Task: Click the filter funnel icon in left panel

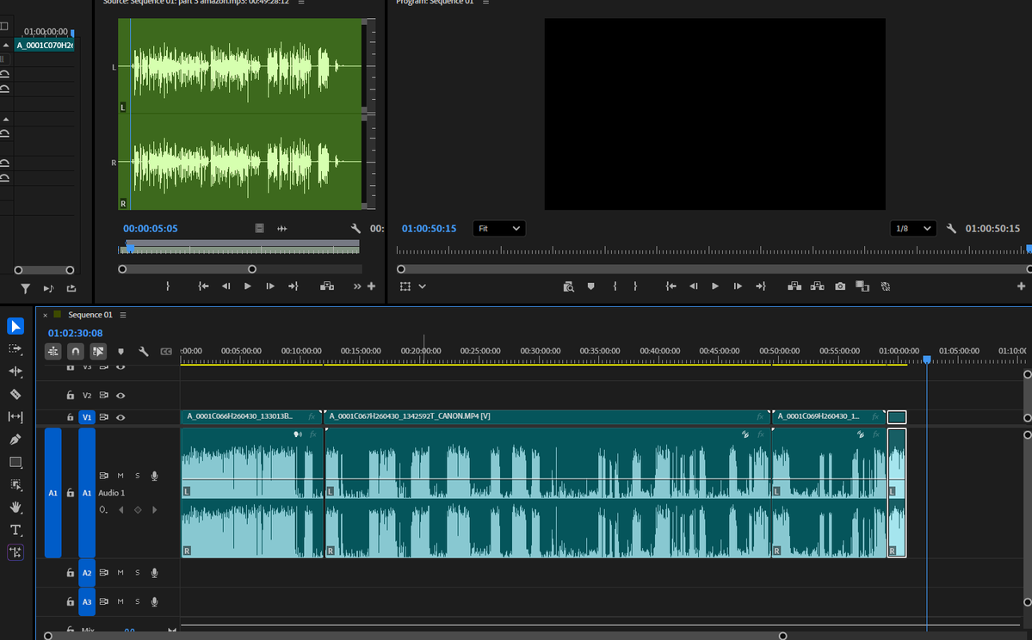Action: [25, 288]
